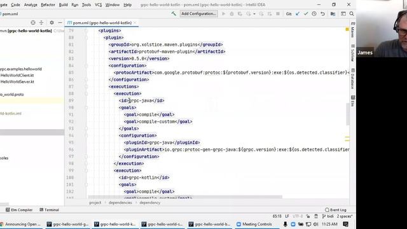Click the Collapse All icon in Project panel
Image resolution: width=407 pixels, height=229 pixels.
tap(41, 23)
